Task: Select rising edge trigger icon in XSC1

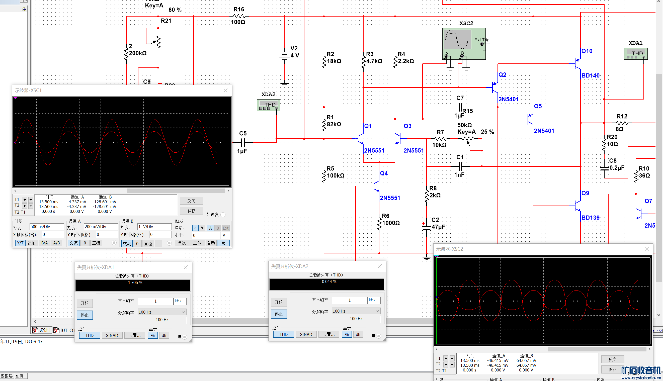Action: [x=195, y=228]
